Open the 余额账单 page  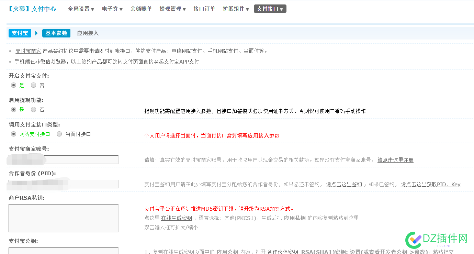141,9
